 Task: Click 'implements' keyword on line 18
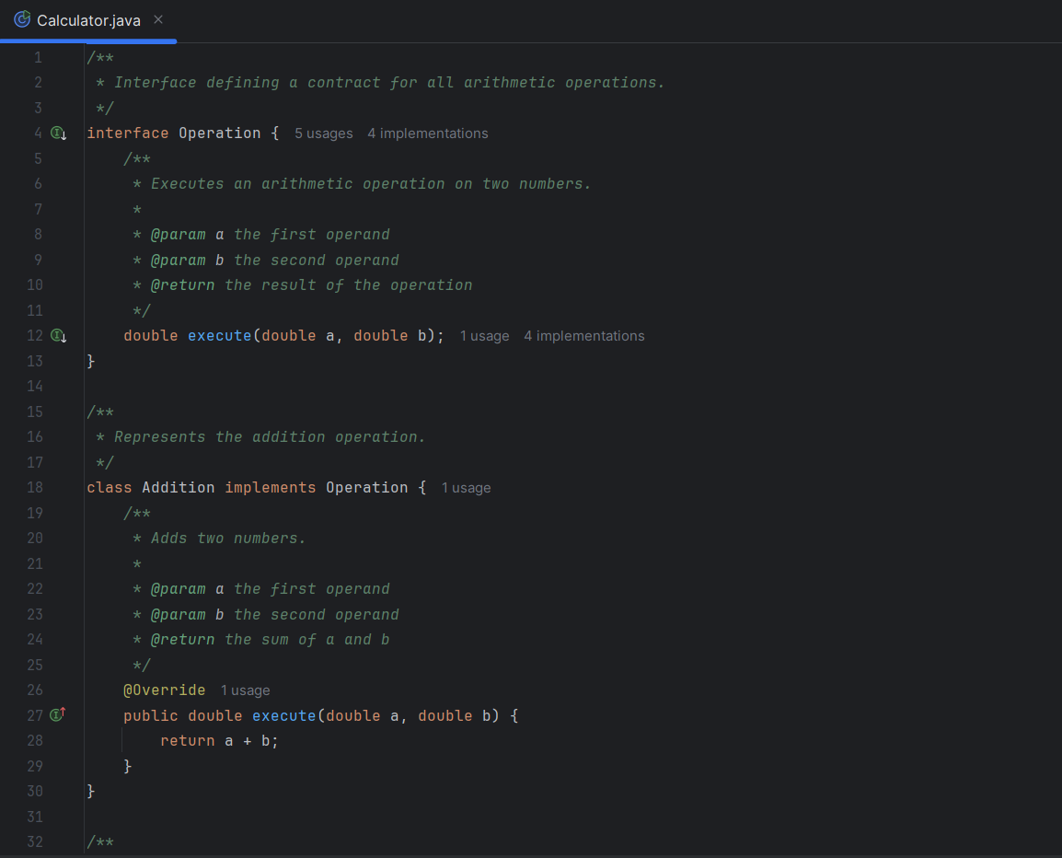tap(271, 487)
